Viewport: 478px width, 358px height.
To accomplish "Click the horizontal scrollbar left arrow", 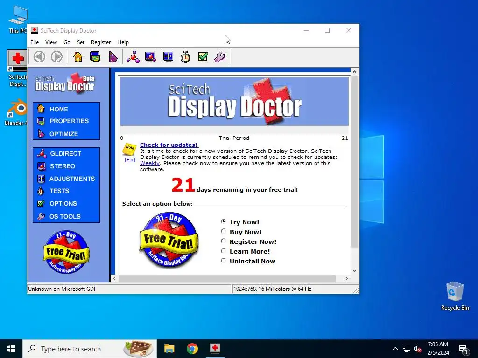I will tap(114, 278).
